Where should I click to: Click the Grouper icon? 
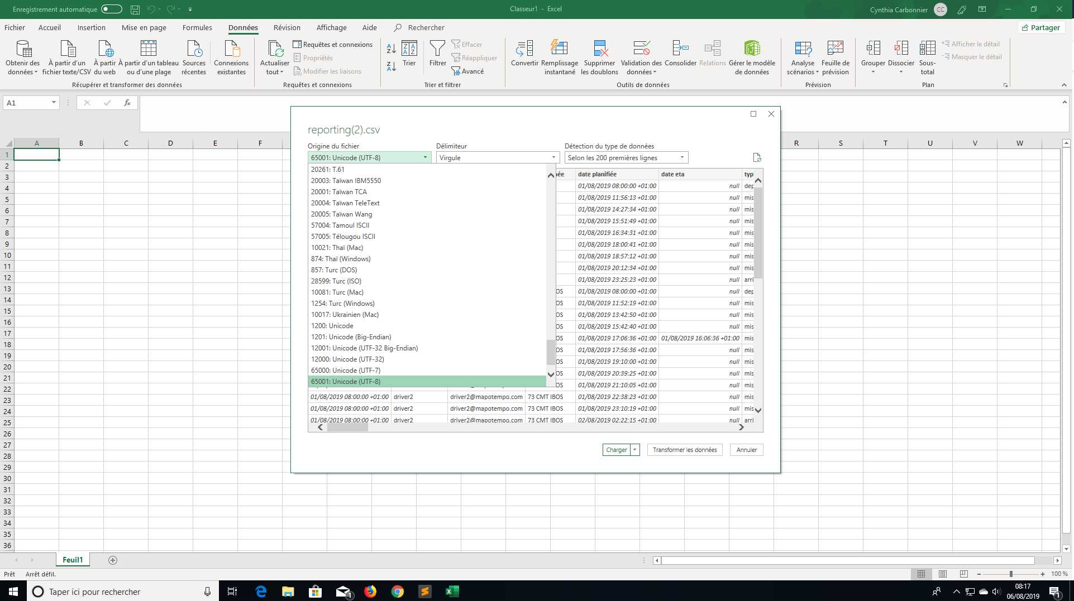click(873, 49)
